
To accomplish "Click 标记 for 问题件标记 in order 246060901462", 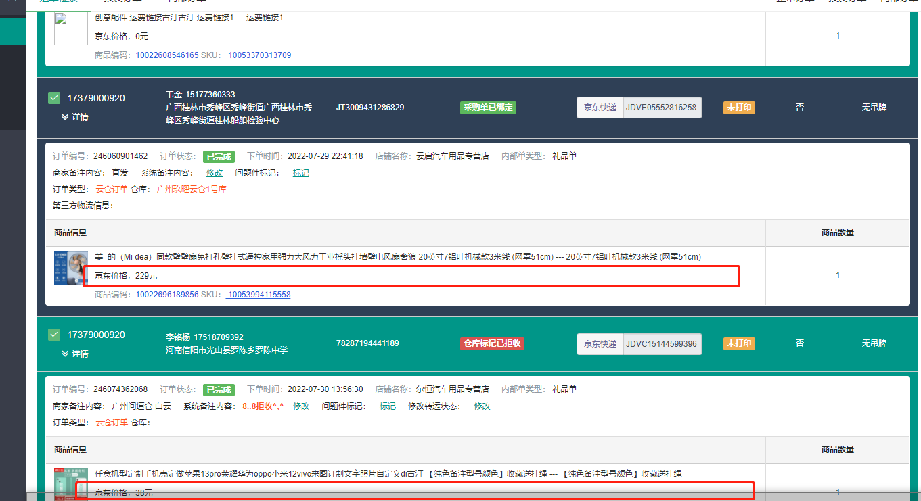I will (301, 173).
